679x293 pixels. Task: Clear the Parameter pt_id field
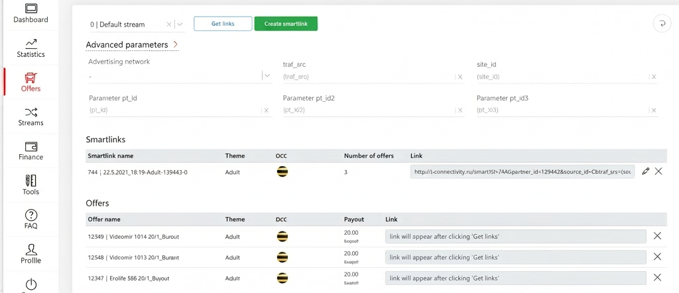267,110
